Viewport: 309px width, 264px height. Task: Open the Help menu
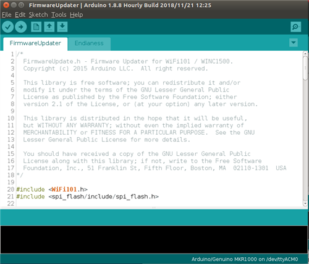[x=76, y=15]
